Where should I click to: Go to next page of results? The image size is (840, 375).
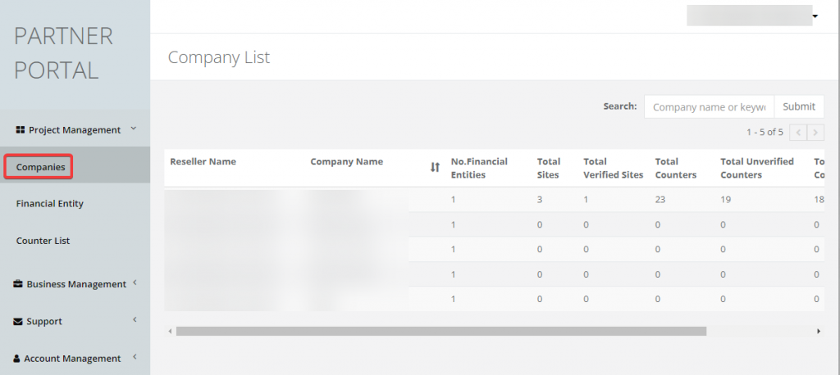click(815, 132)
